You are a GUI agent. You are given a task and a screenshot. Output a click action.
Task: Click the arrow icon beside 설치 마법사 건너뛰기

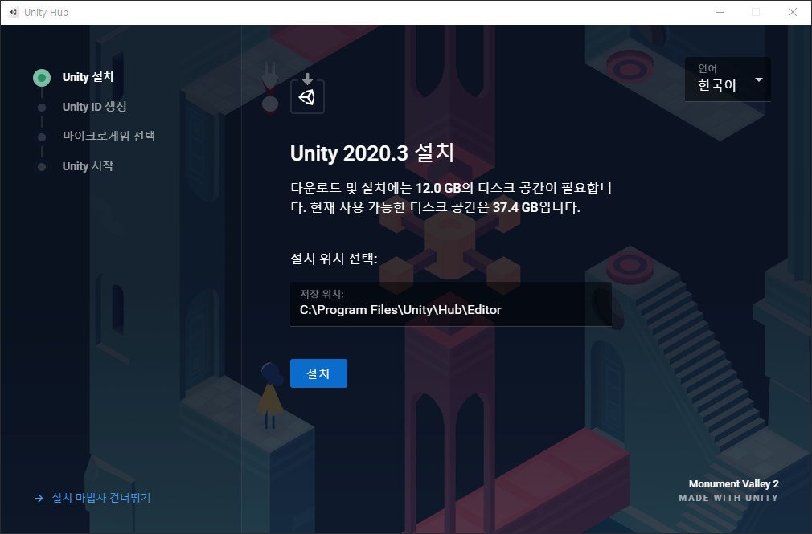(39, 499)
